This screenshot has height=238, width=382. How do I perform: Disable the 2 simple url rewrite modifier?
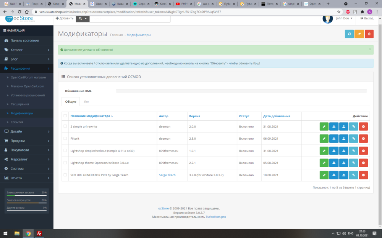click(x=363, y=126)
